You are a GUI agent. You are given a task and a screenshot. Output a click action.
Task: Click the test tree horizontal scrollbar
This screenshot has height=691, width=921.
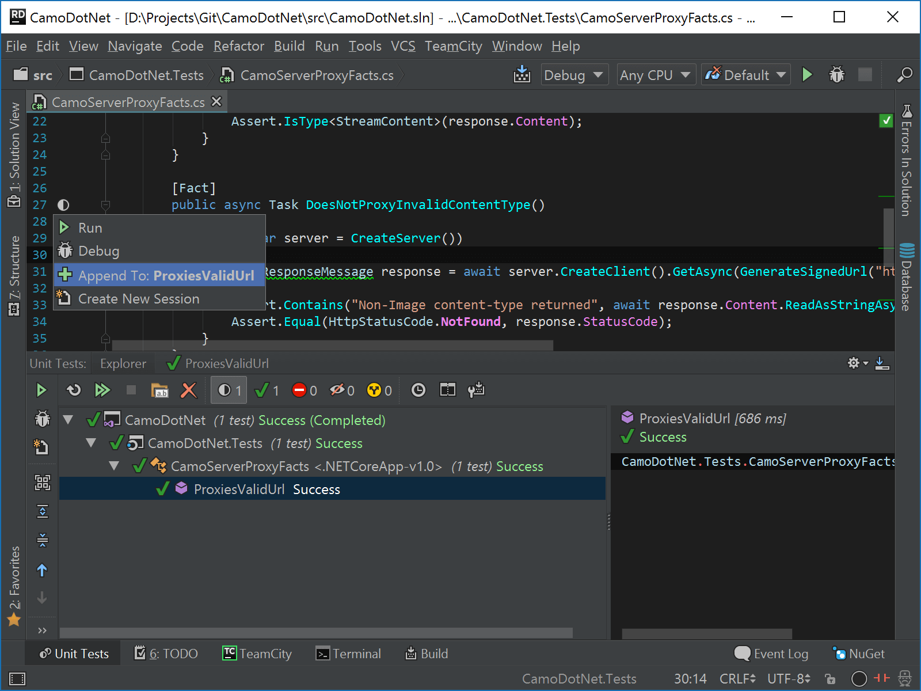coord(316,633)
